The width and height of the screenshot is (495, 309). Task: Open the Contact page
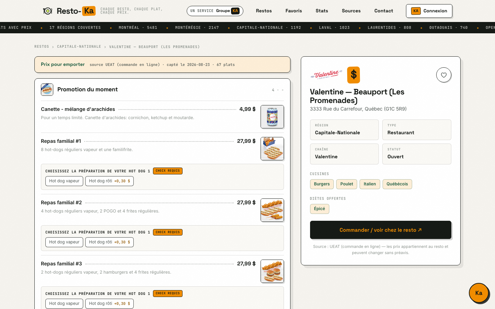pyautogui.click(x=384, y=11)
